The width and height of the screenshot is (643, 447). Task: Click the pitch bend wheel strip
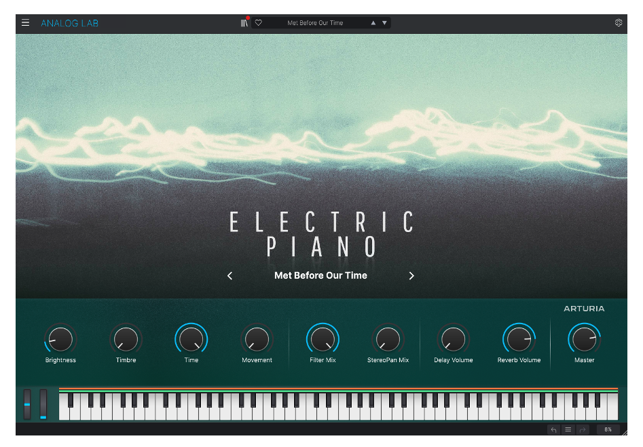point(28,404)
